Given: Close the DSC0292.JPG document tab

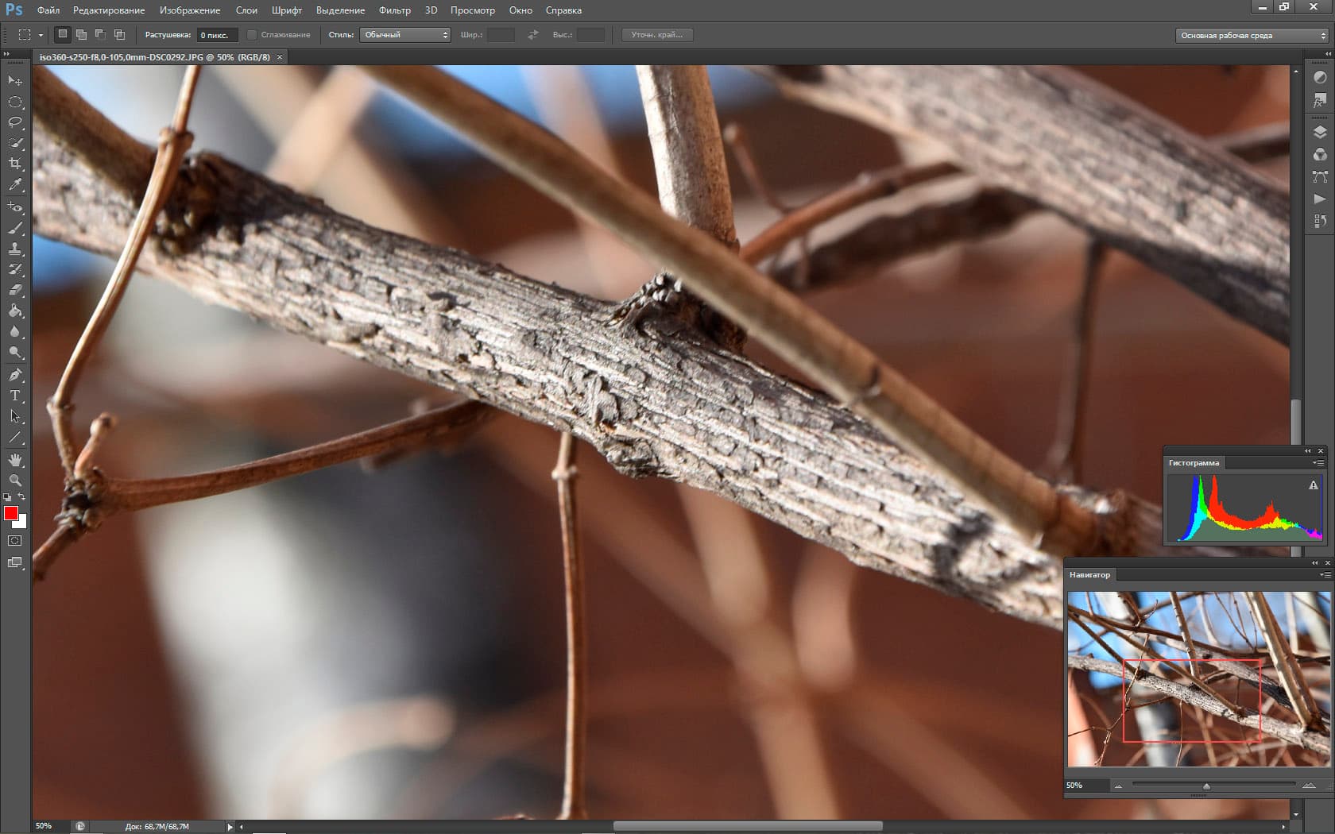Looking at the screenshot, I should tap(280, 57).
